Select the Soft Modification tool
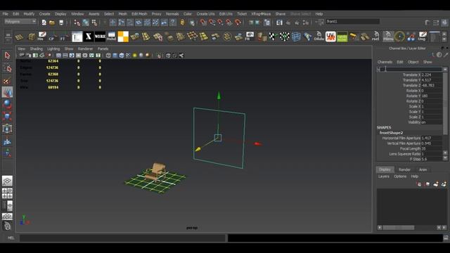 tap(7, 141)
